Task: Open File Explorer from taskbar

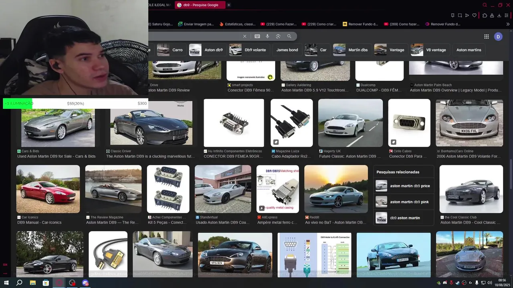Action: [x=33, y=283]
